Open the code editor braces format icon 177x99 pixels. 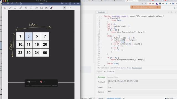point(172,12)
